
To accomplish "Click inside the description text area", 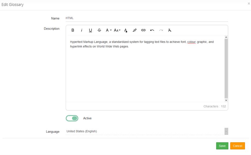I will (x=145, y=71).
